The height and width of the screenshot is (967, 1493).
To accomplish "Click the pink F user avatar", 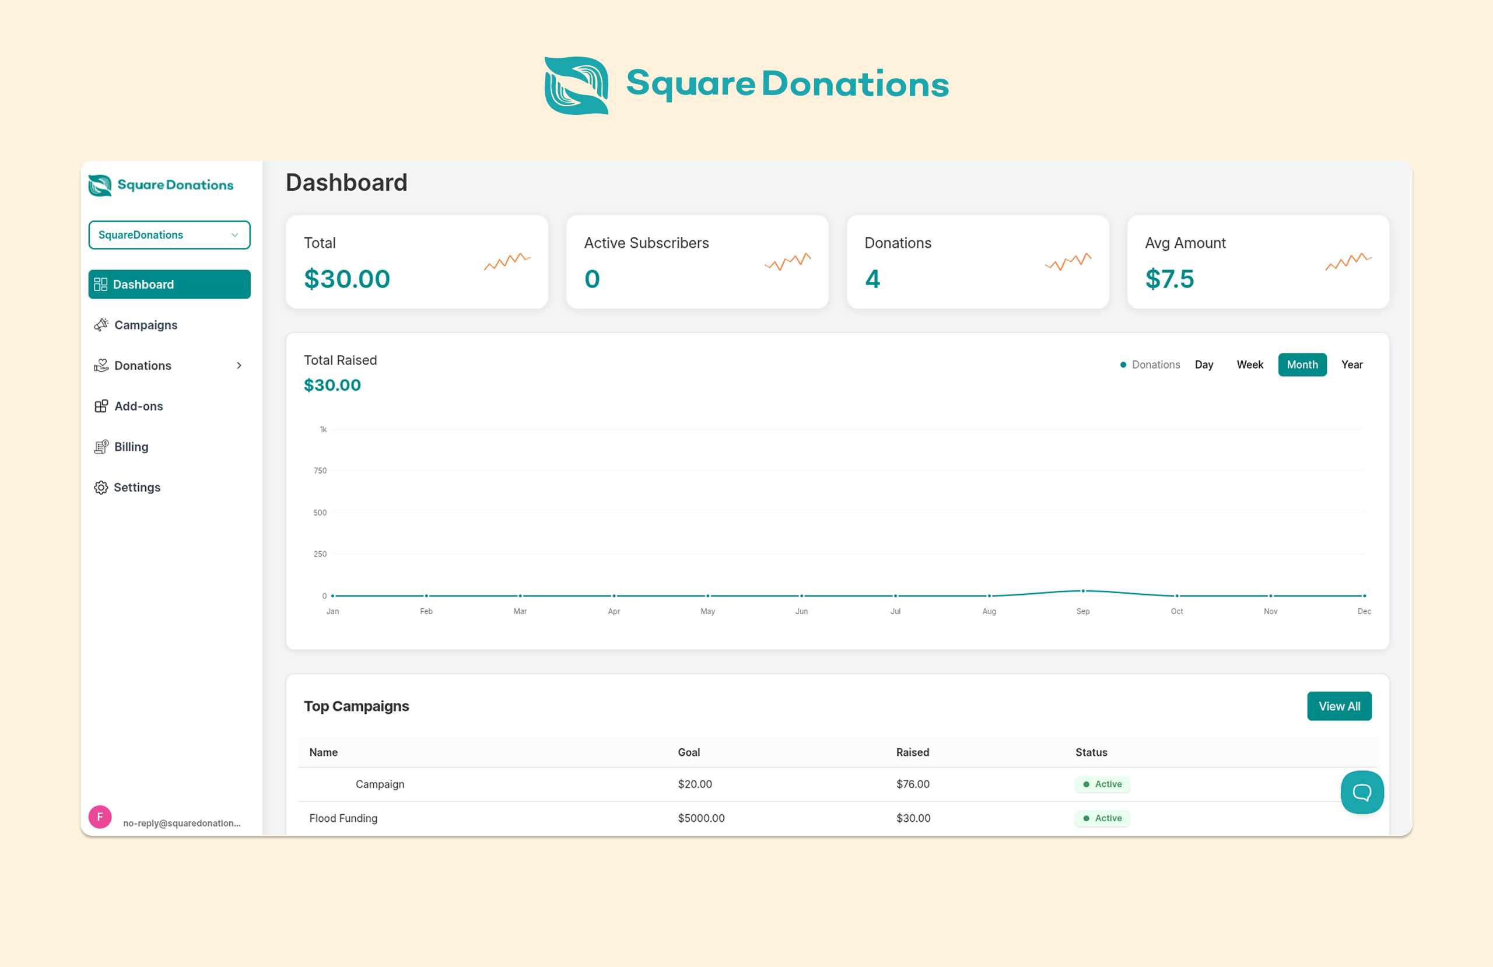I will (100, 817).
